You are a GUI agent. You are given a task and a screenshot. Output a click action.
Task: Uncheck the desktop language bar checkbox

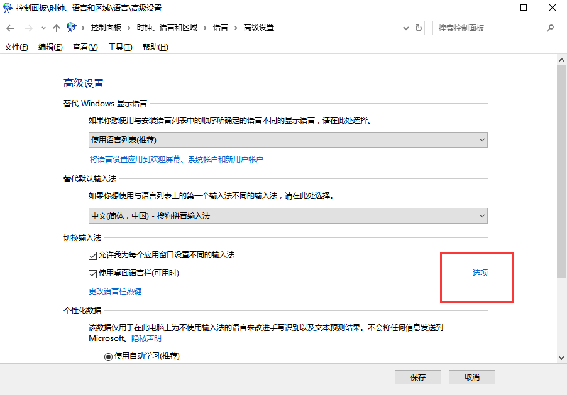(93, 274)
